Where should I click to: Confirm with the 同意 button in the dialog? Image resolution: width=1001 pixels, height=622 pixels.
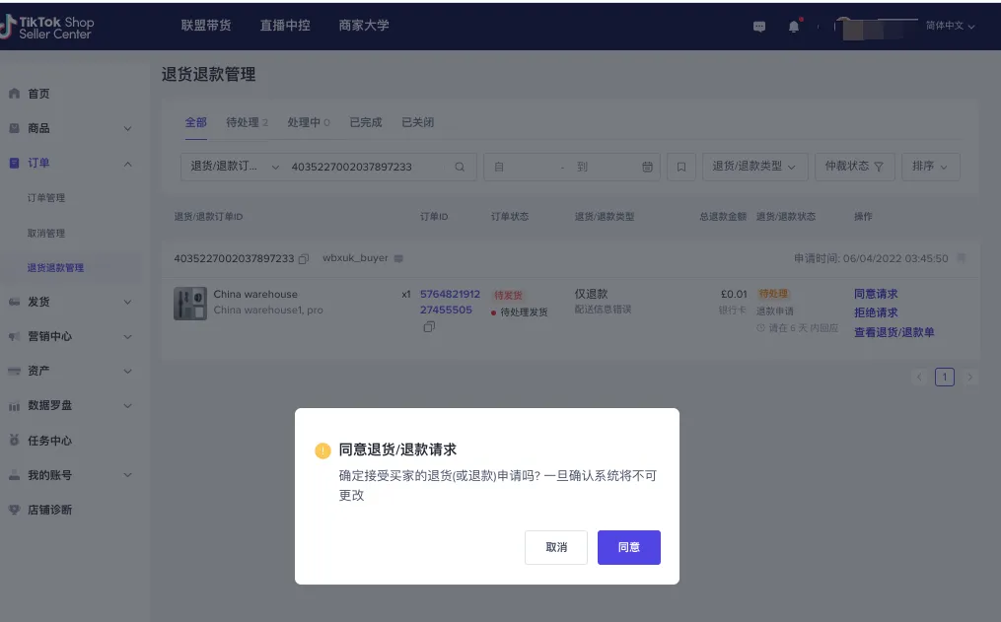tap(628, 547)
